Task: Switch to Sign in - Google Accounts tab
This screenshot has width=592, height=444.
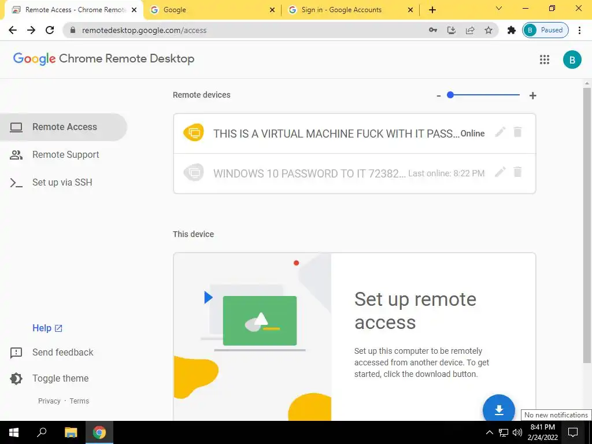Action: tap(351, 10)
